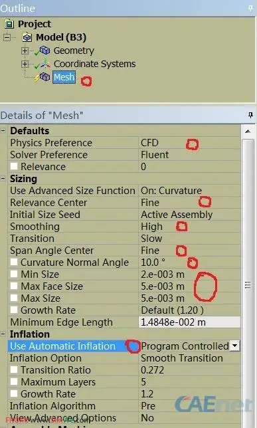
Task: Collapse the Sizing section
Action: tap(3, 179)
